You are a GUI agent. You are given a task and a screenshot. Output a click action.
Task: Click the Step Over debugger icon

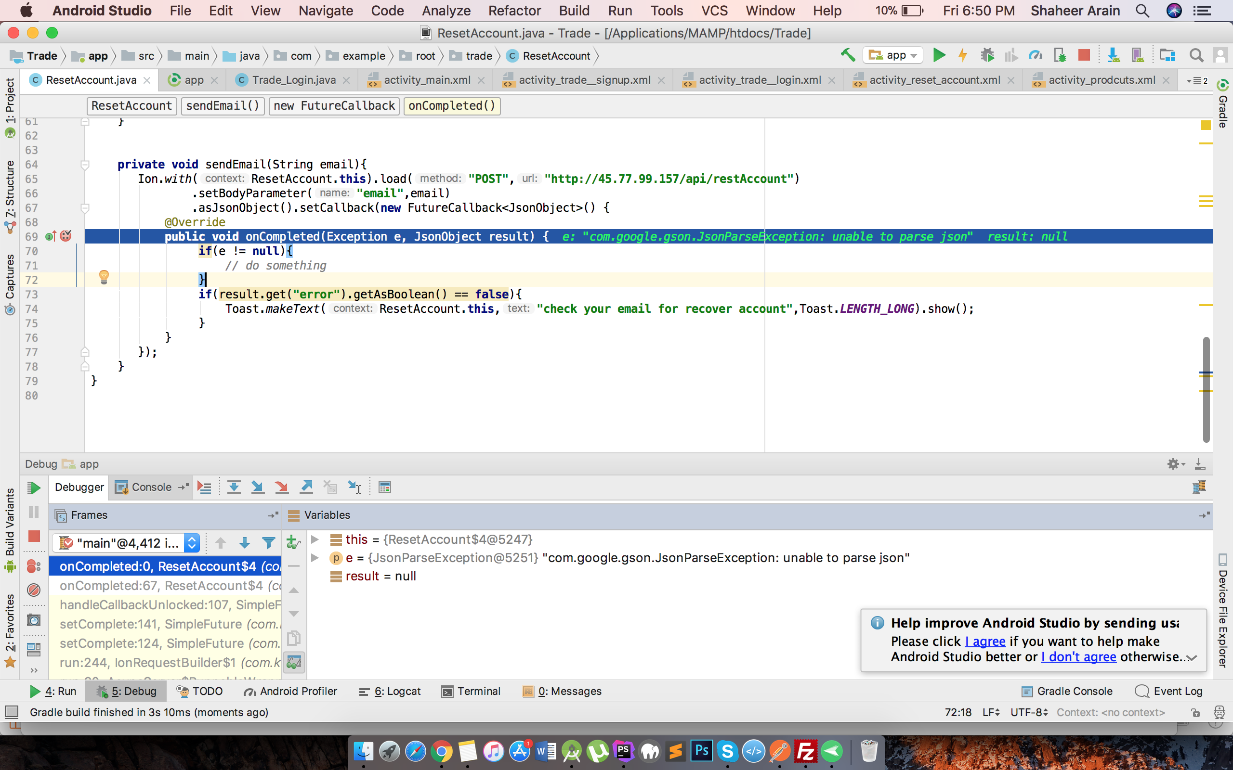coord(234,488)
